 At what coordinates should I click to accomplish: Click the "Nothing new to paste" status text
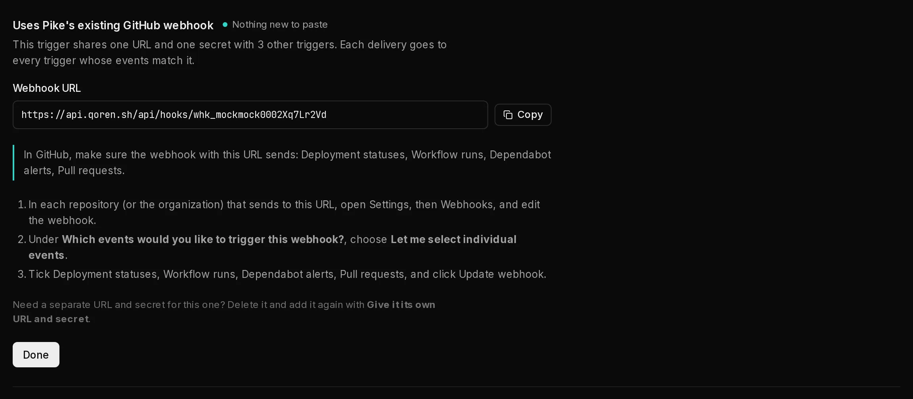(280, 25)
